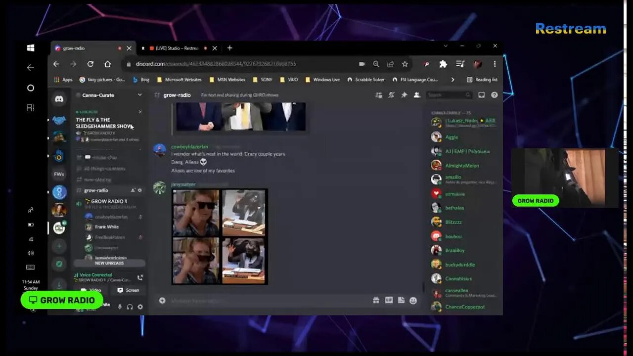This screenshot has width=633, height=356.
Task: Open the FWs server in sidebar
Action: (59, 174)
